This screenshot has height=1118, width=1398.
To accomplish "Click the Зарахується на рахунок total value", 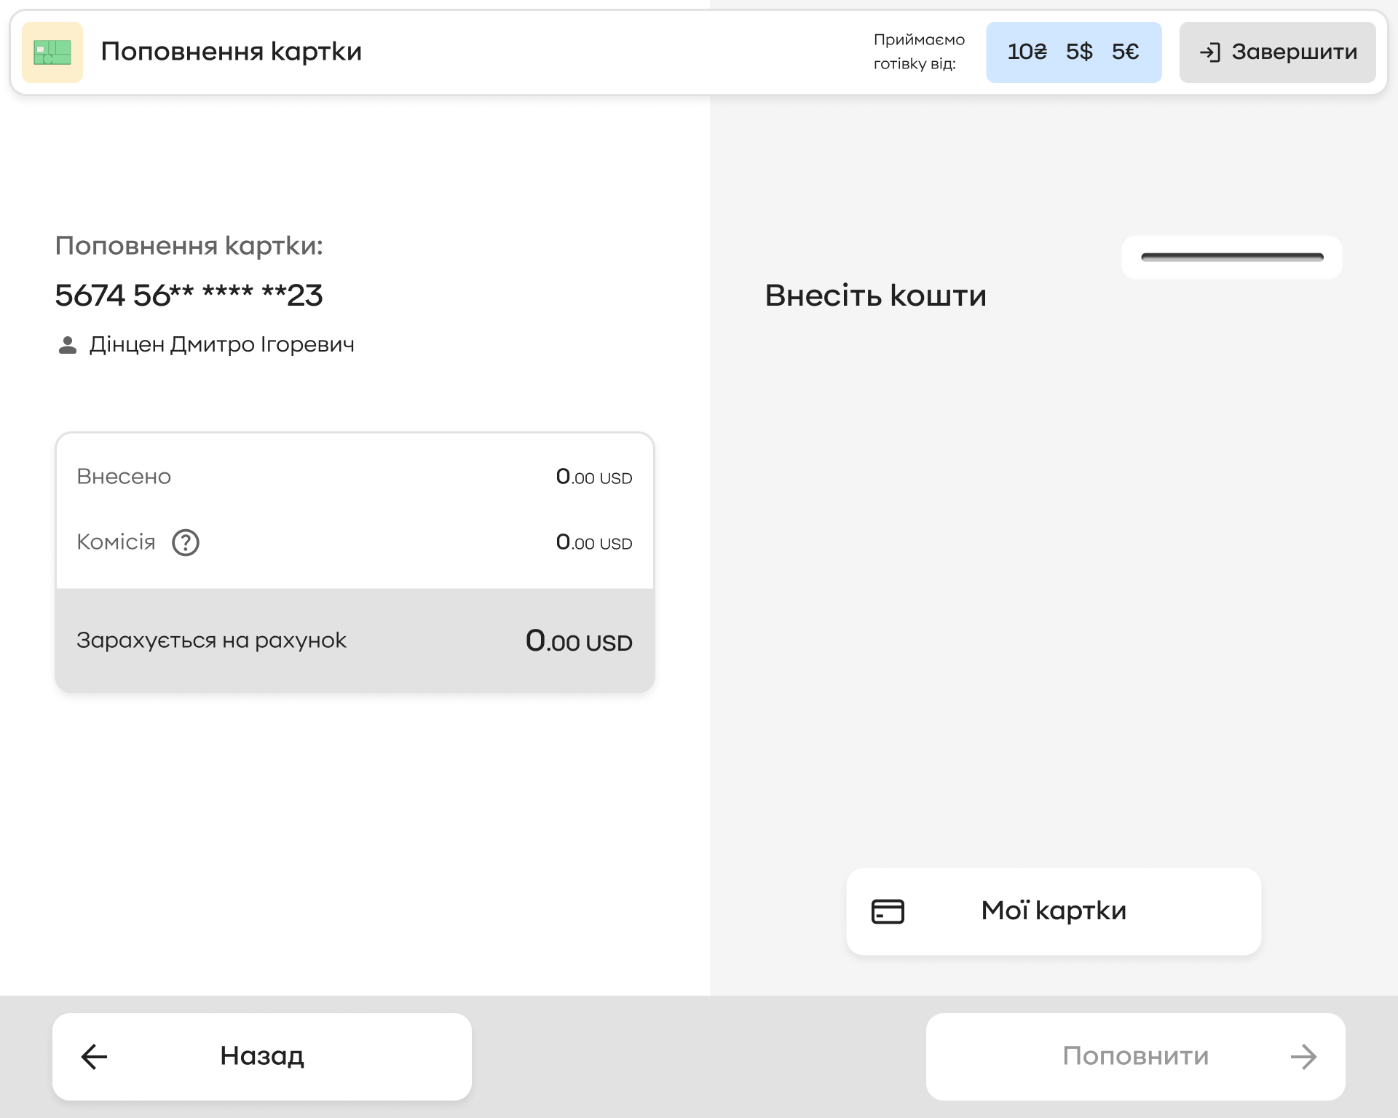I will coord(579,641).
